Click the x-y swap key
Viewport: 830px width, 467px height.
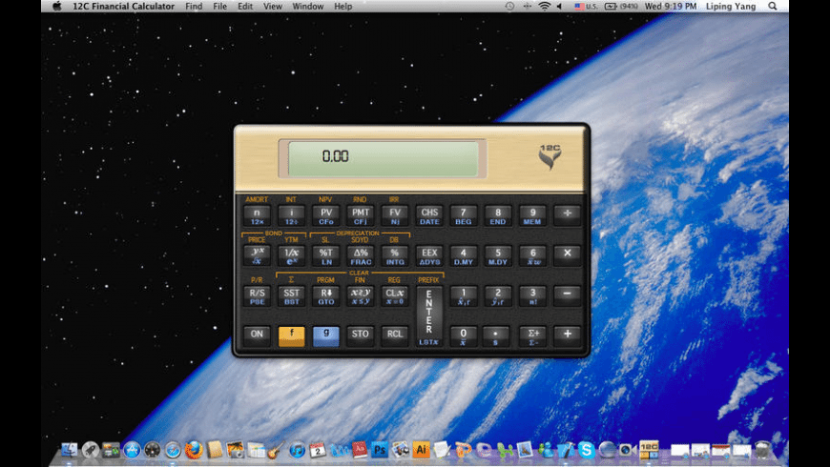coord(361,294)
